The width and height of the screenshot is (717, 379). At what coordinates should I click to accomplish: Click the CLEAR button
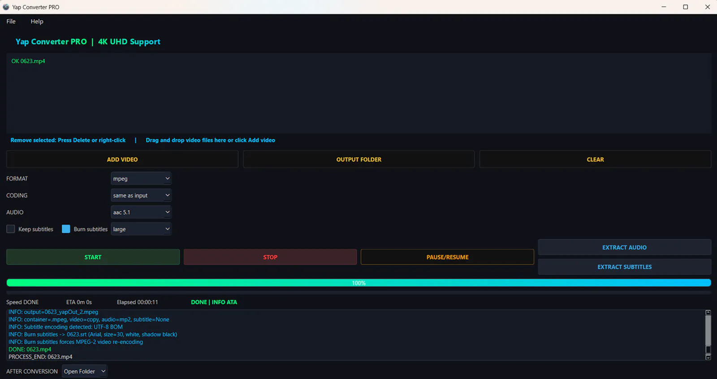tap(595, 159)
